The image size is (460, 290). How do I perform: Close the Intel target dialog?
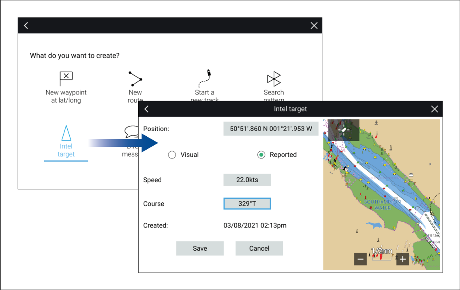(434, 109)
